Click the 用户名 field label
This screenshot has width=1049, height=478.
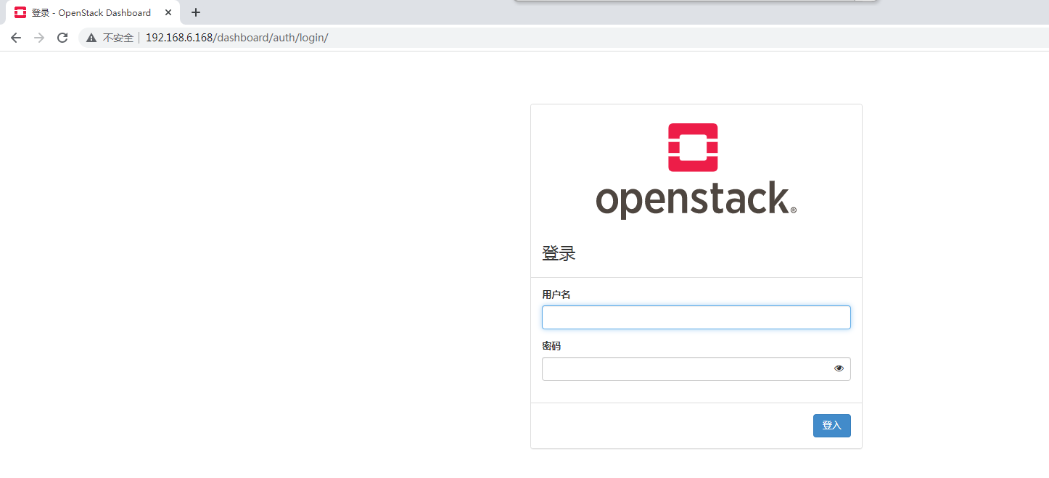(x=556, y=294)
